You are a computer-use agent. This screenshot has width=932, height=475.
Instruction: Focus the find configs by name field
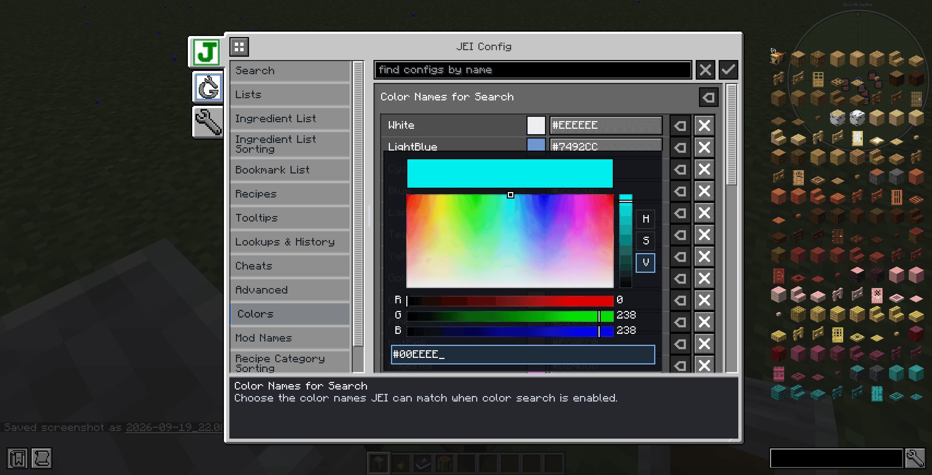533,70
